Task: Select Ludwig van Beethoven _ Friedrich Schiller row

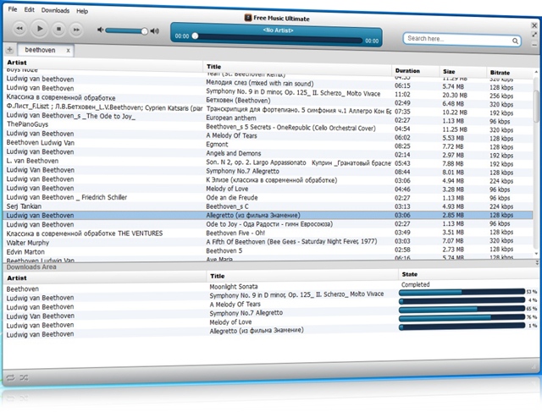Action: pyautogui.click(x=67, y=197)
